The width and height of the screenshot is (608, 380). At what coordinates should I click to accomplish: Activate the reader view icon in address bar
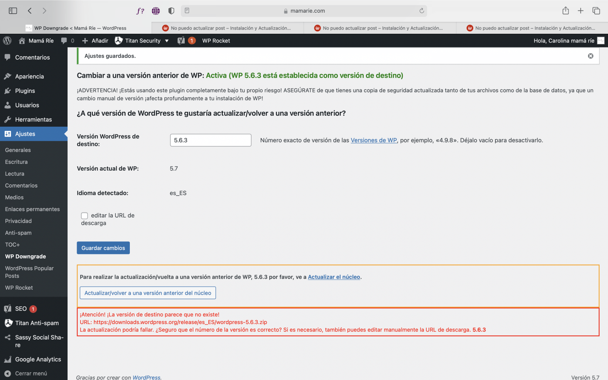coord(187,11)
